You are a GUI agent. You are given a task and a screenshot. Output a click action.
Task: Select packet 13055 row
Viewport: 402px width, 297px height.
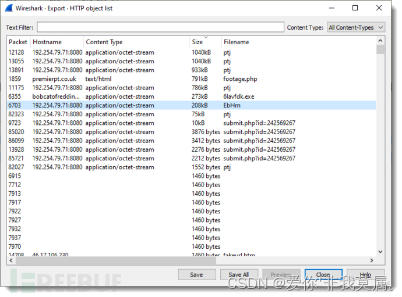[x=191, y=62]
